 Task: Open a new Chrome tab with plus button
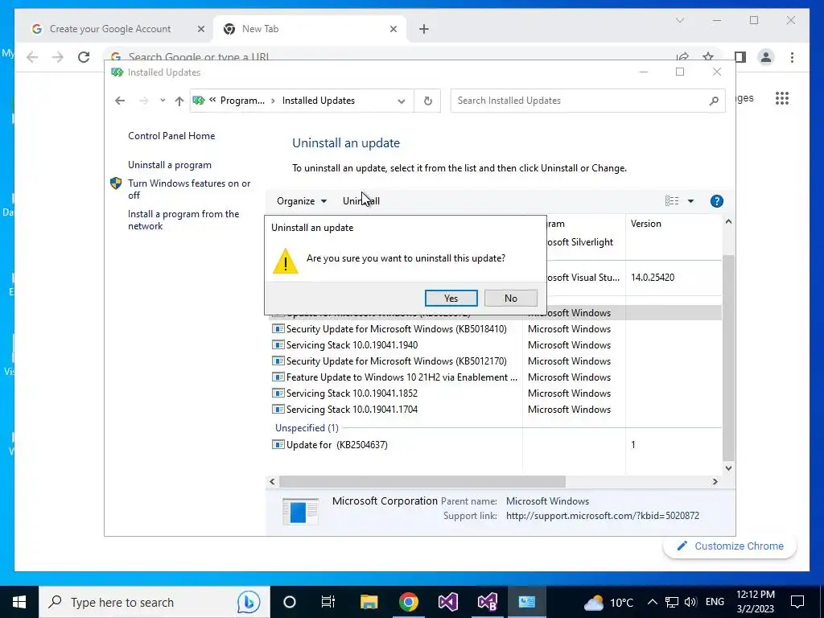tap(423, 29)
